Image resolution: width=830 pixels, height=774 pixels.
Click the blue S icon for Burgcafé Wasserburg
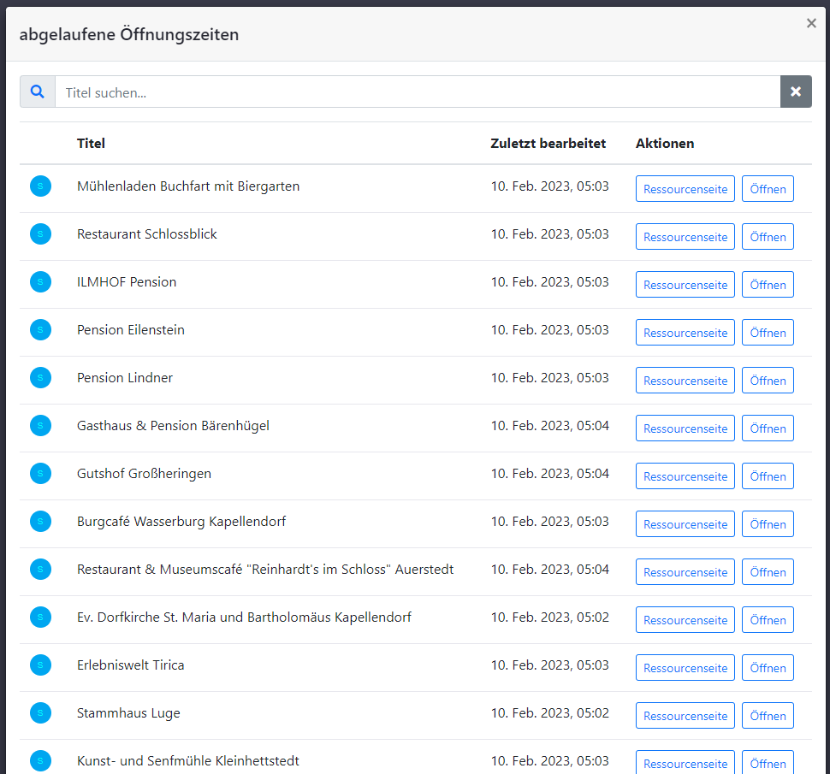pyautogui.click(x=40, y=521)
